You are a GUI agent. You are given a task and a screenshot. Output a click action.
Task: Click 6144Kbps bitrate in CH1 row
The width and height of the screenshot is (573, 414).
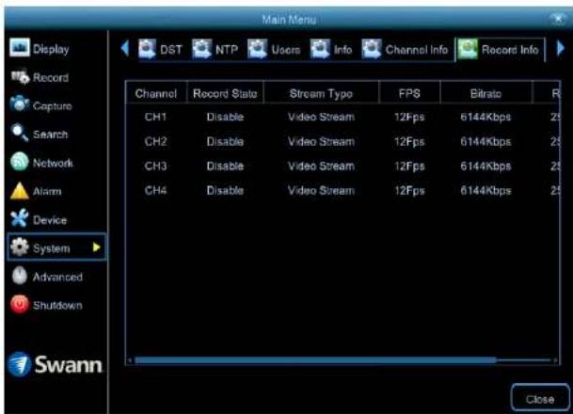(485, 117)
